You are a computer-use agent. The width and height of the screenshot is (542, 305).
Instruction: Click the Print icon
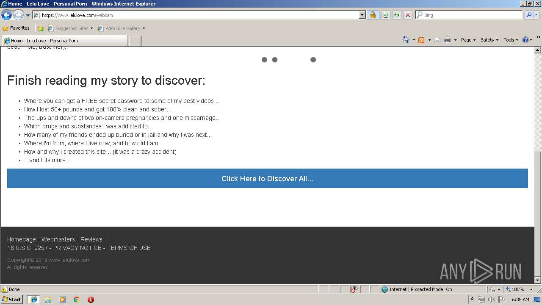tap(448, 40)
